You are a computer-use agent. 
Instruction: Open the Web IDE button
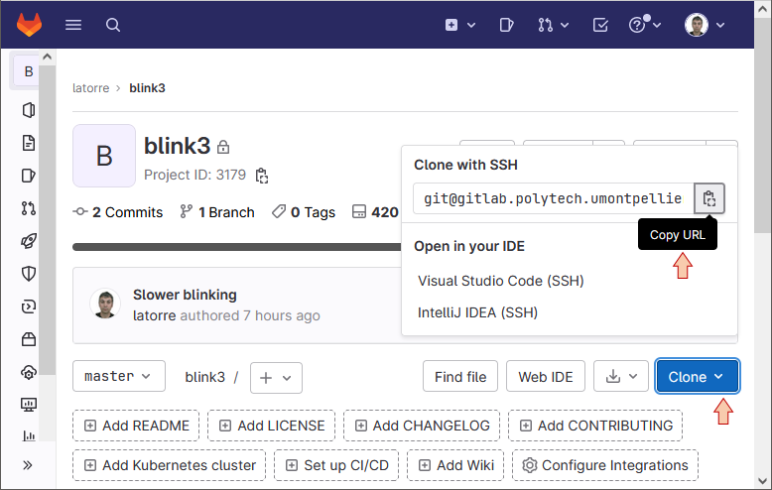point(546,377)
